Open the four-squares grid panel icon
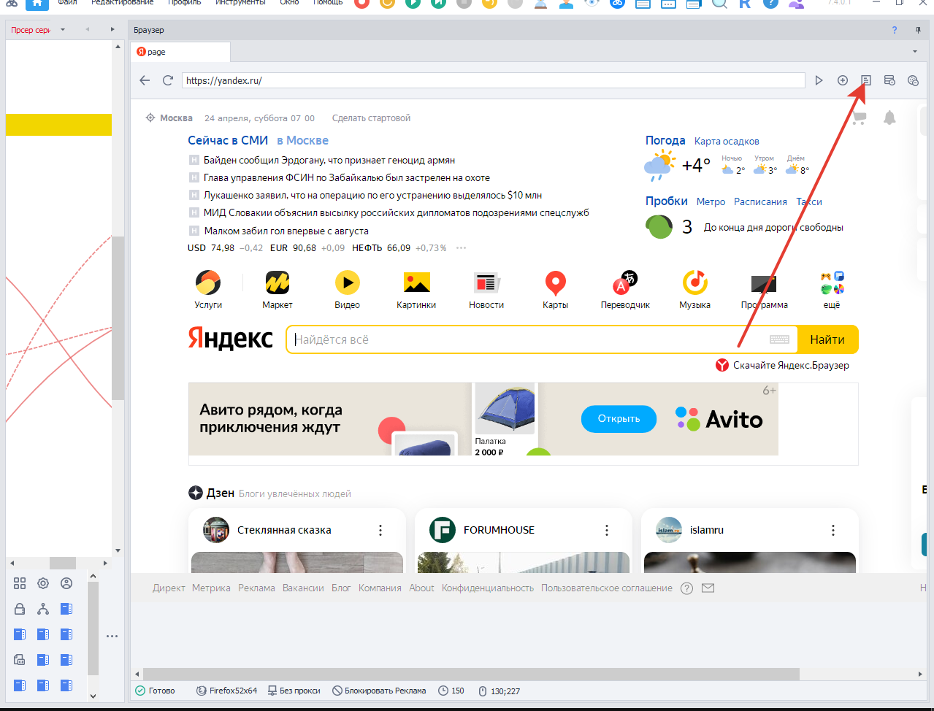The width and height of the screenshot is (934, 711). (x=20, y=583)
